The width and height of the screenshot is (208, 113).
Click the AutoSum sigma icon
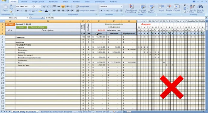[185, 5]
